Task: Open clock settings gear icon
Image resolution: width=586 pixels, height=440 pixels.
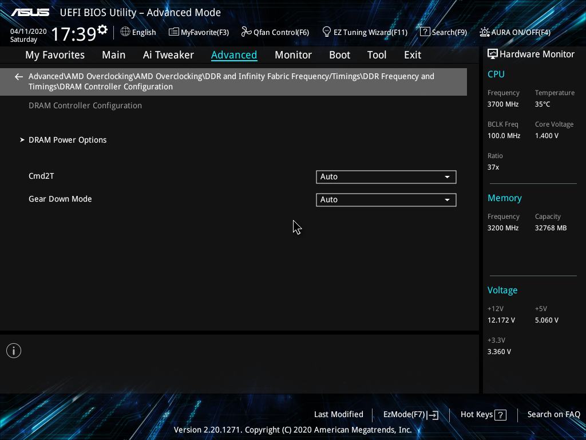Action: click(x=102, y=30)
